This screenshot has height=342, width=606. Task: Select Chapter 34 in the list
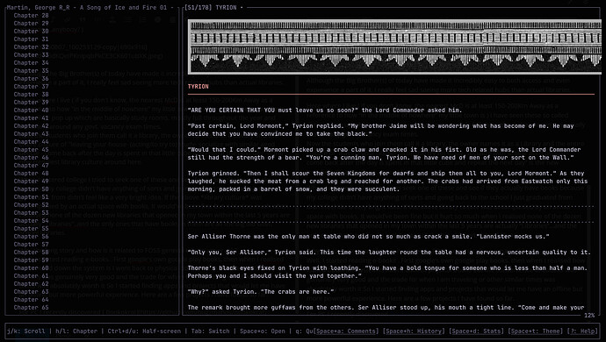click(32, 63)
